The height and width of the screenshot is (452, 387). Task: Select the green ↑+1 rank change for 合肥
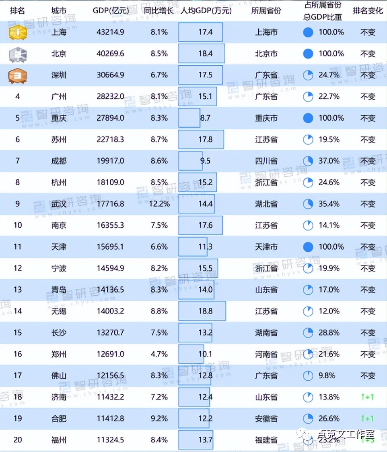coord(368,419)
